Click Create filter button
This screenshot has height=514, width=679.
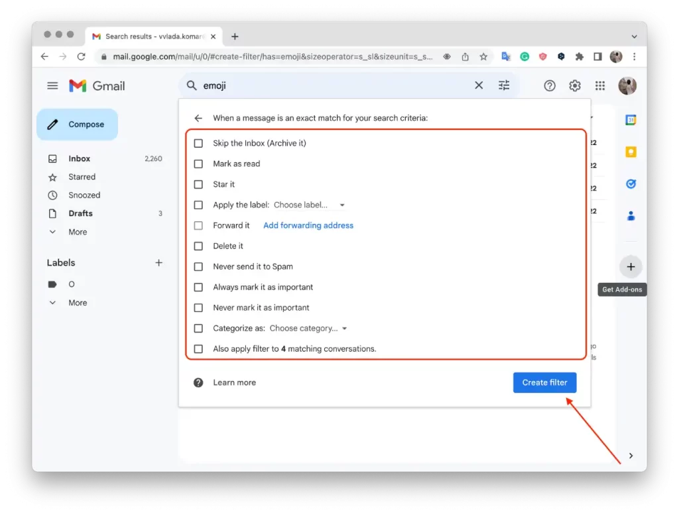tap(545, 382)
